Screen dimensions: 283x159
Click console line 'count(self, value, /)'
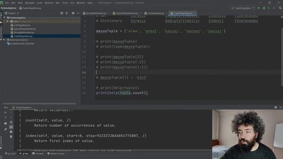[48, 120]
